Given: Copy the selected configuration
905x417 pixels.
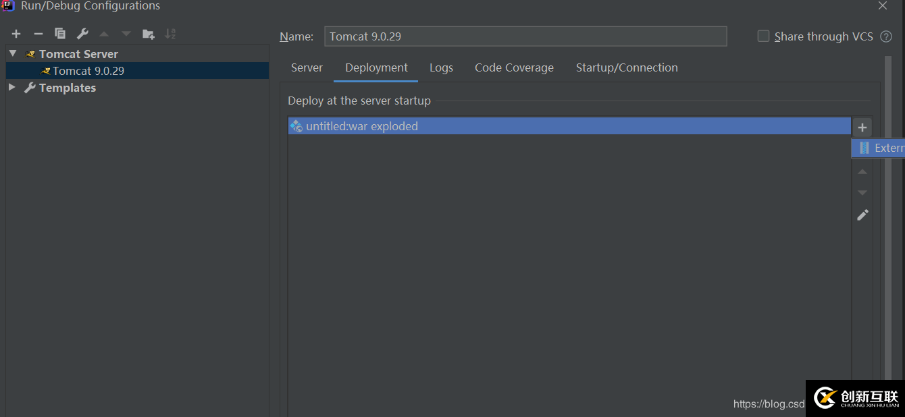Looking at the screenshot, I should (60, 34).
